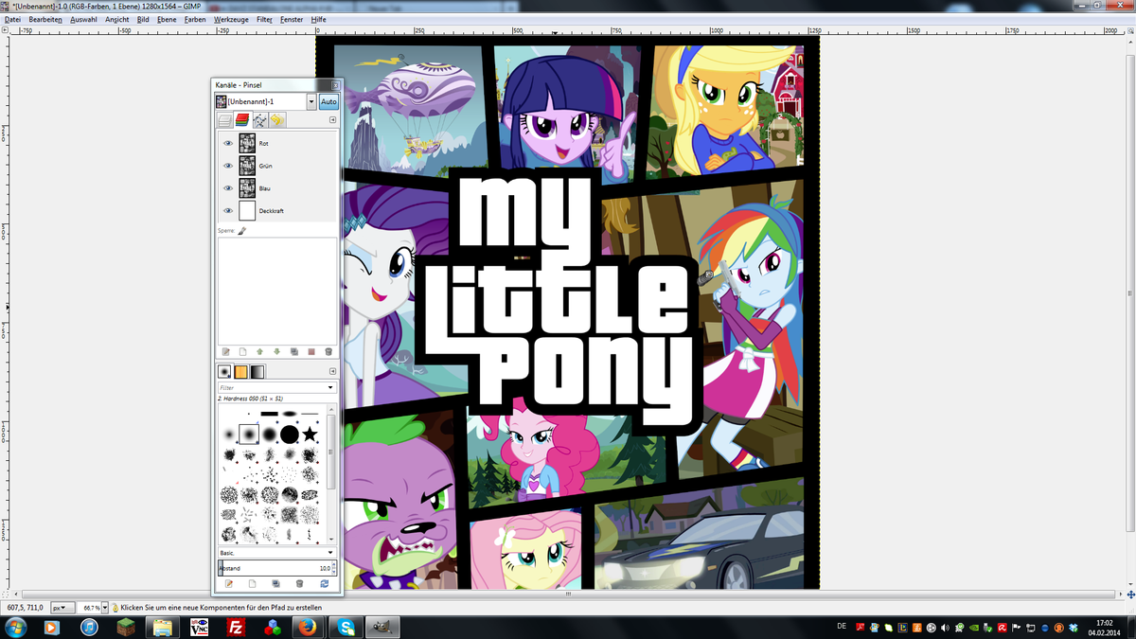Image resolution: width=1136 pixels, height=639 pixels.
Task: Open the Paths (Pfade) dock tab
Action: pyautogui.click(x=258, y=120)
